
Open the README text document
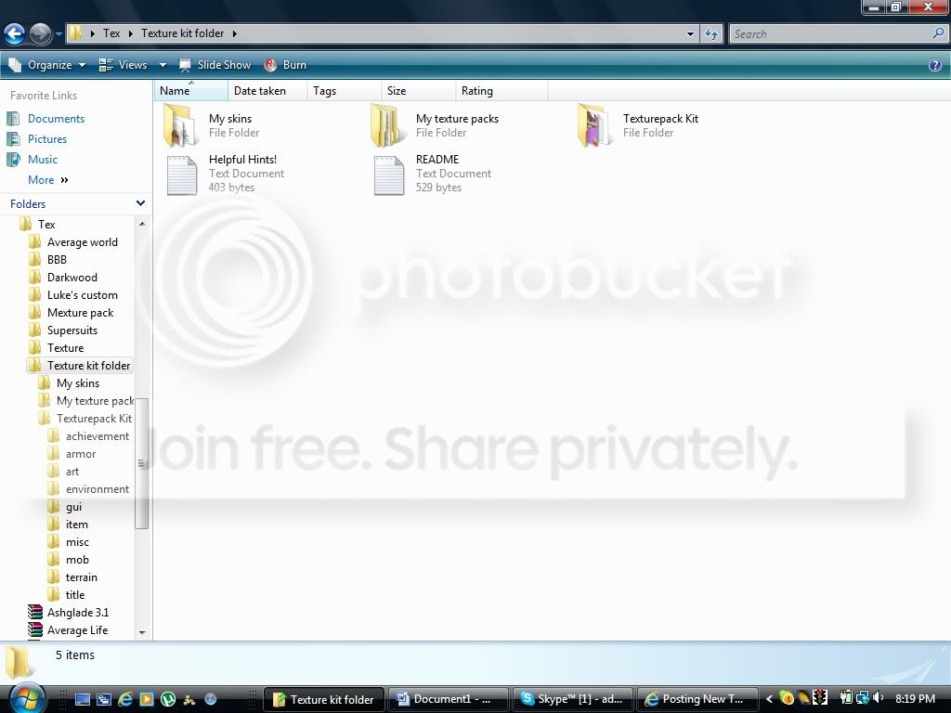click(x=389, y=174)
